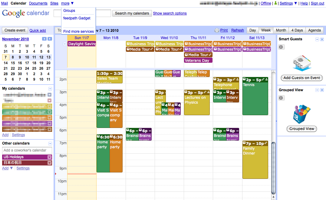Image resolution: width=326 pixels, height=200 pixels.
Task: Open the Family Dinner event on Saturday
Action: [255, 160]
